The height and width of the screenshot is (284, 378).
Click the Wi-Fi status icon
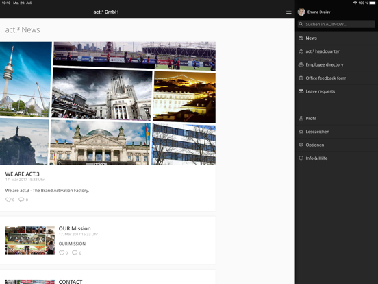[355, 3]
